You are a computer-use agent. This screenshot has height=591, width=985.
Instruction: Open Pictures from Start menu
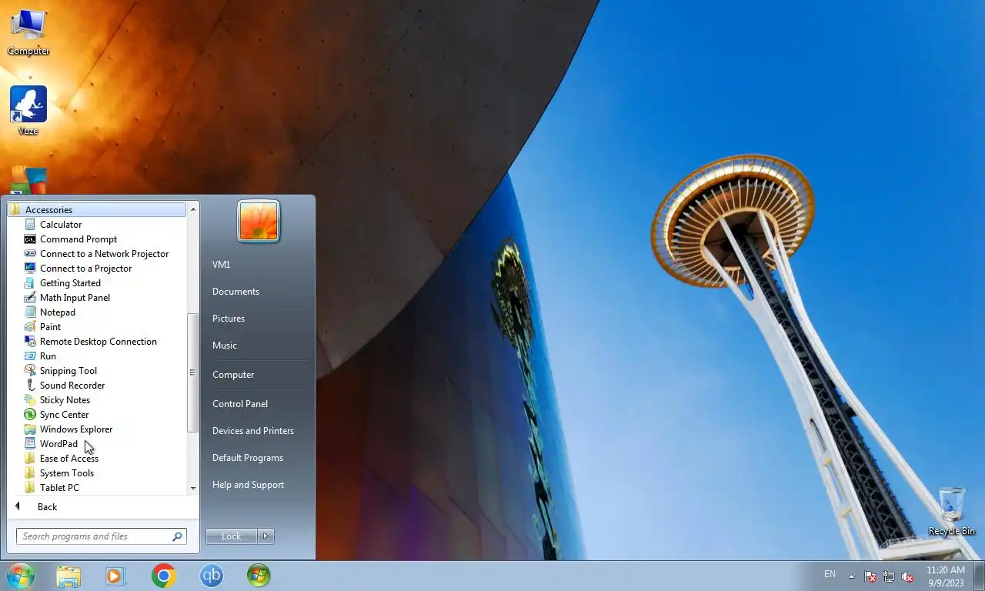pos(229,319)
